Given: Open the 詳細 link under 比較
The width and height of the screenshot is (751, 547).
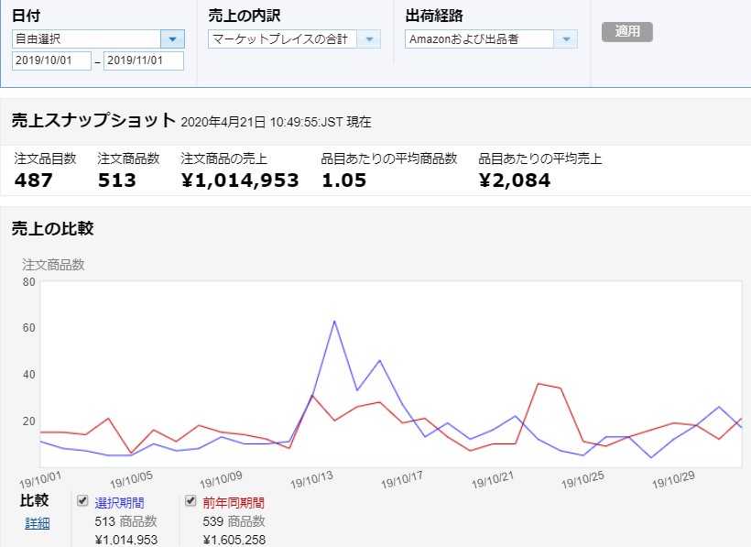Looking at the screenshot, I should tap(38, 523).
